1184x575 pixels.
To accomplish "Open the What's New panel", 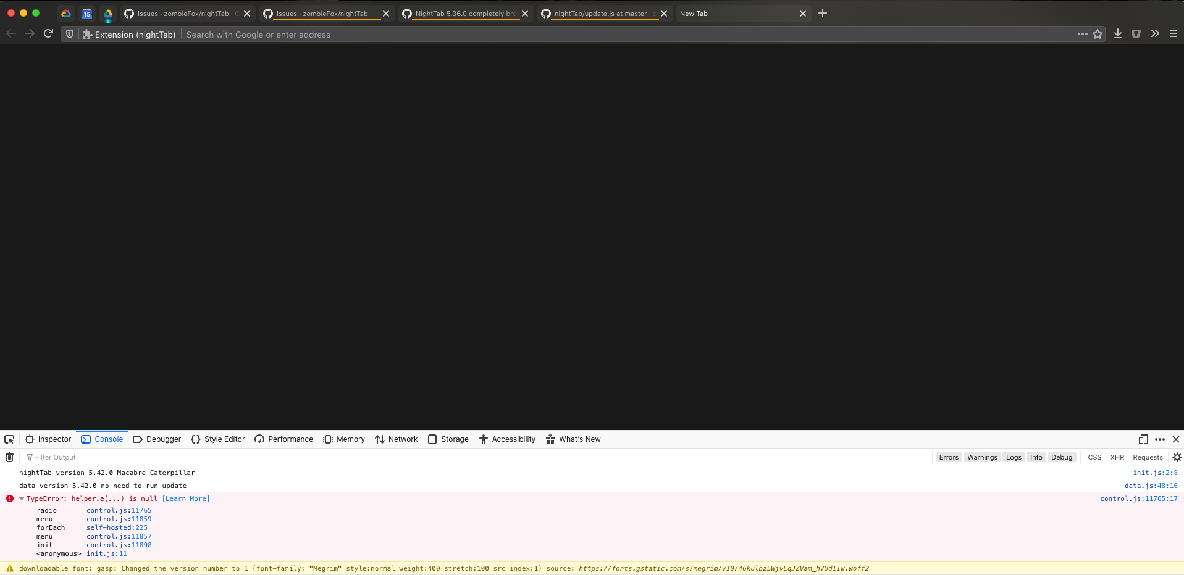I will 573,439.
